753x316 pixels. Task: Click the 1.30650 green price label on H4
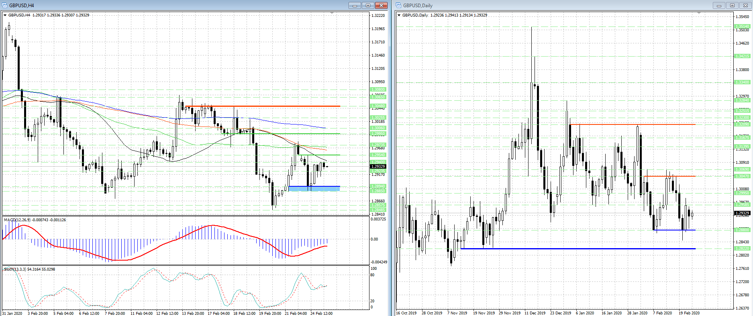coord(378,97)
